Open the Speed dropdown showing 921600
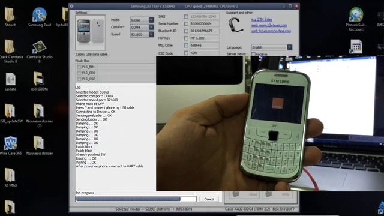The height and width of the screenshot is (216, 384). tap(151, 35)
